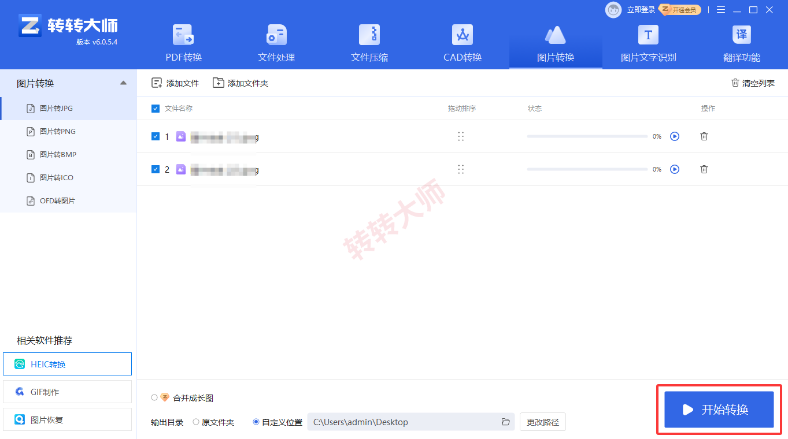Delete file row 1 with trash icon
The width and height of the screenshot is (788, 439).
(x=704, y=136)
